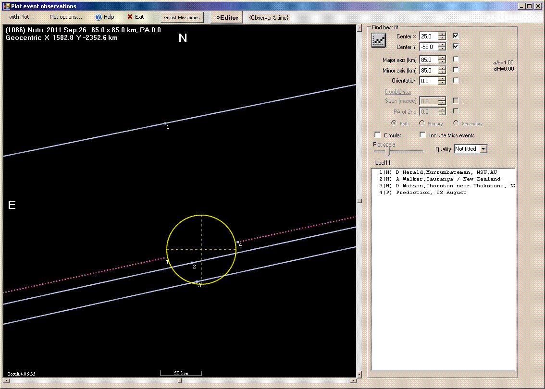The width and height of the screenshot is (545, 389).
Task: Click the Major axis (km) input field
Action: tap(429, 60)
